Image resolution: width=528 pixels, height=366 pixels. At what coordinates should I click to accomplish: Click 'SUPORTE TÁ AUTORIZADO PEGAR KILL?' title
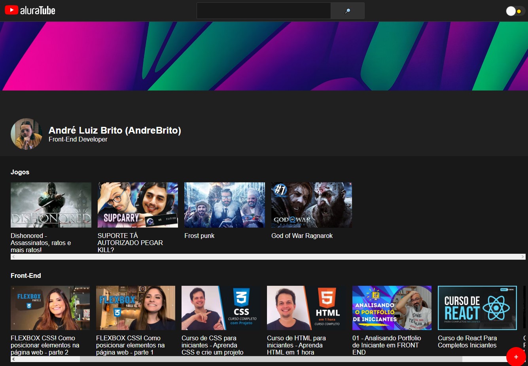[130, 243]
